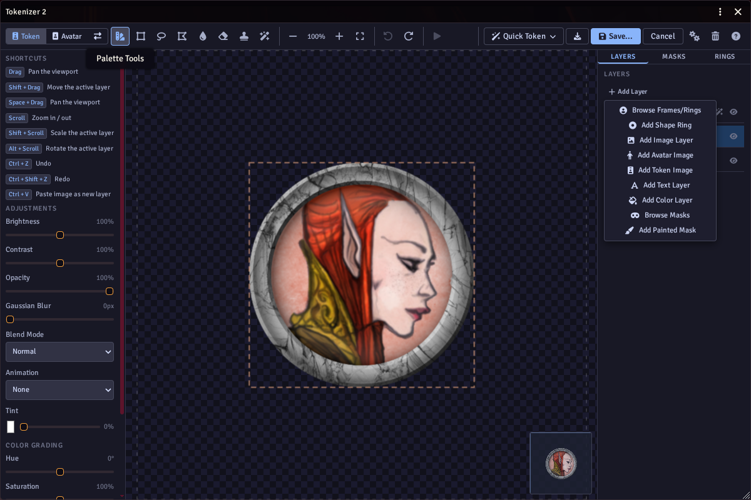Choose Browse Masks menu item
Image resolution: width=751 pixels, height=500 pixels.
coord(660,215)
